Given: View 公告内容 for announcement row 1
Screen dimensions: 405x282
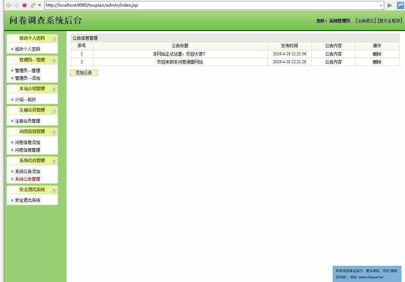Looking at the screenshot, I should [x=333, y=54].
